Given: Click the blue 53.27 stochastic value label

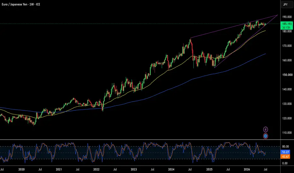Looking at the screenshot, I should point(285,152).
